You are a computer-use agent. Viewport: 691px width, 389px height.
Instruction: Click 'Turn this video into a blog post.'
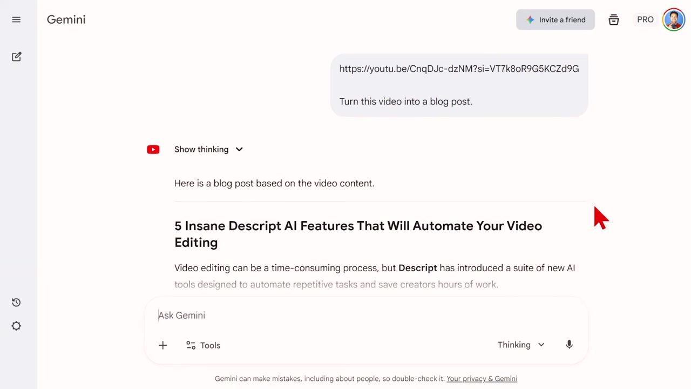point(405,102)
